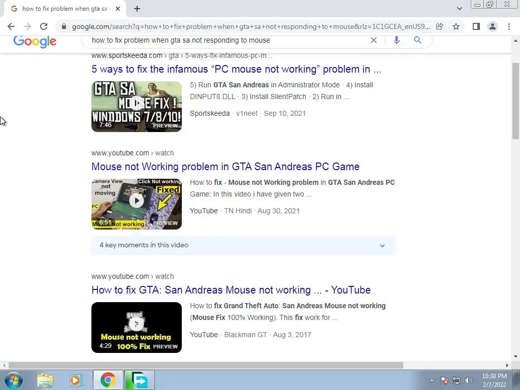Open the volume speaker tray icon
This screenshot has width=520, height=390.
469,380
